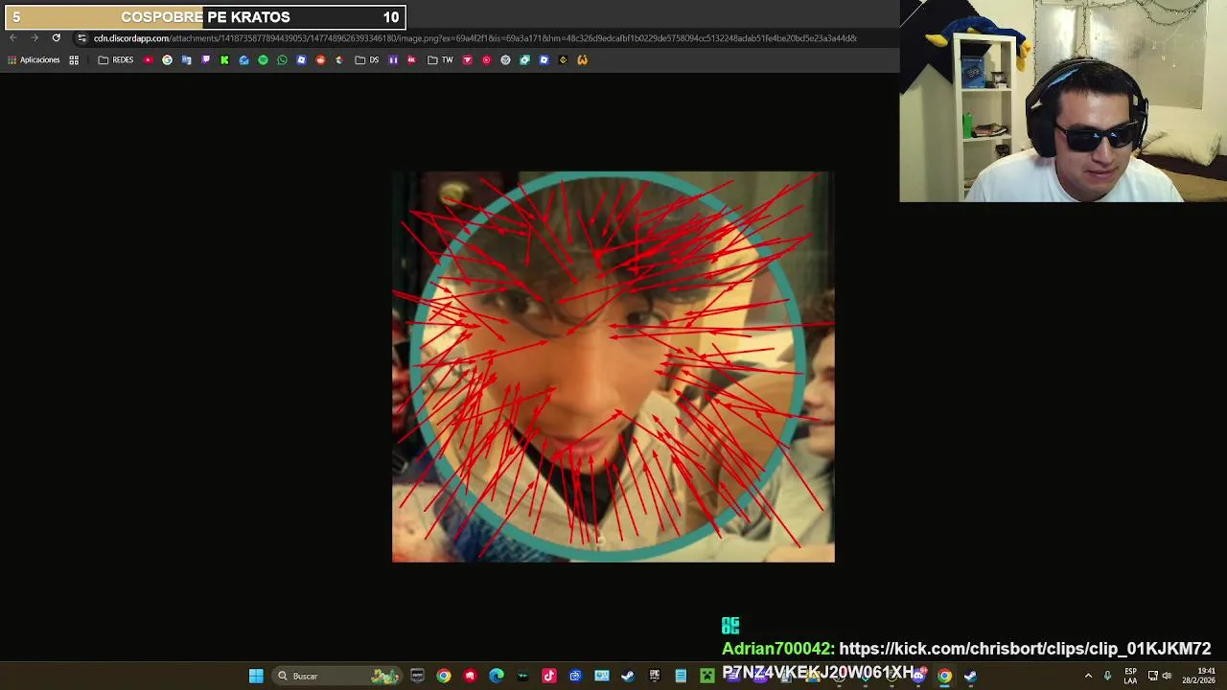Click the Buscar taskbar search box

click(x=336, y=677)
